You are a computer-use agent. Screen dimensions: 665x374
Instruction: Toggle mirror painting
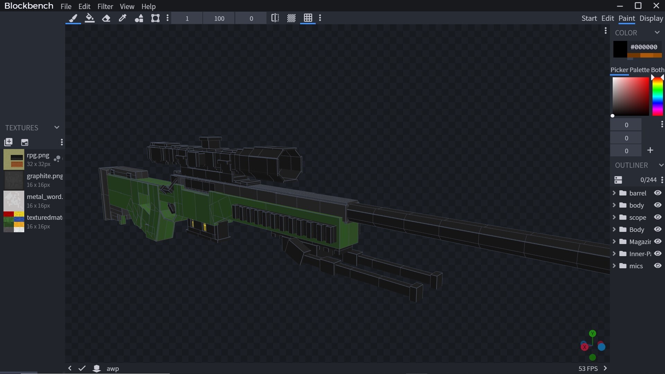pos(275,18)
